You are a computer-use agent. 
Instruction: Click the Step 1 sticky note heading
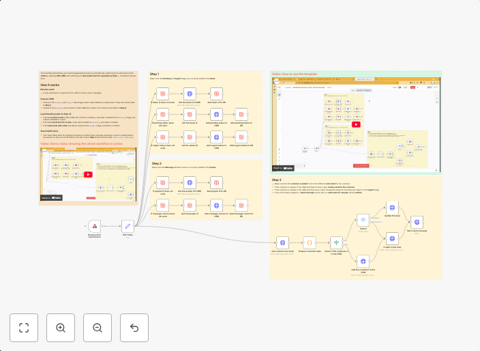[x=155, y=74]
